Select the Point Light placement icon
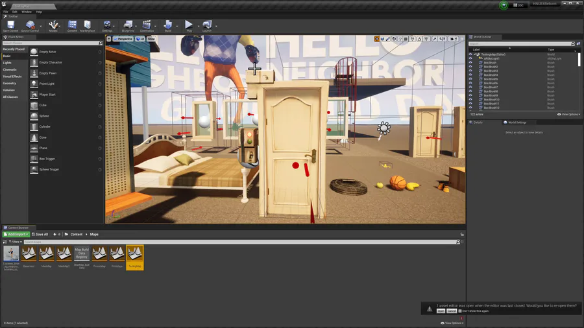Screen dimensions: 584x328 pyautogui.click(x=34, y=84)
